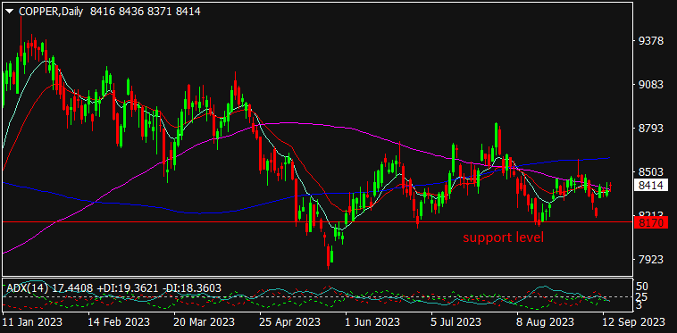Click the 9378 price axis label
This screenshot has height=333, width=677.
pos(651,41)
